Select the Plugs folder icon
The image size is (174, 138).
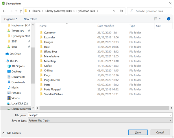41,75
